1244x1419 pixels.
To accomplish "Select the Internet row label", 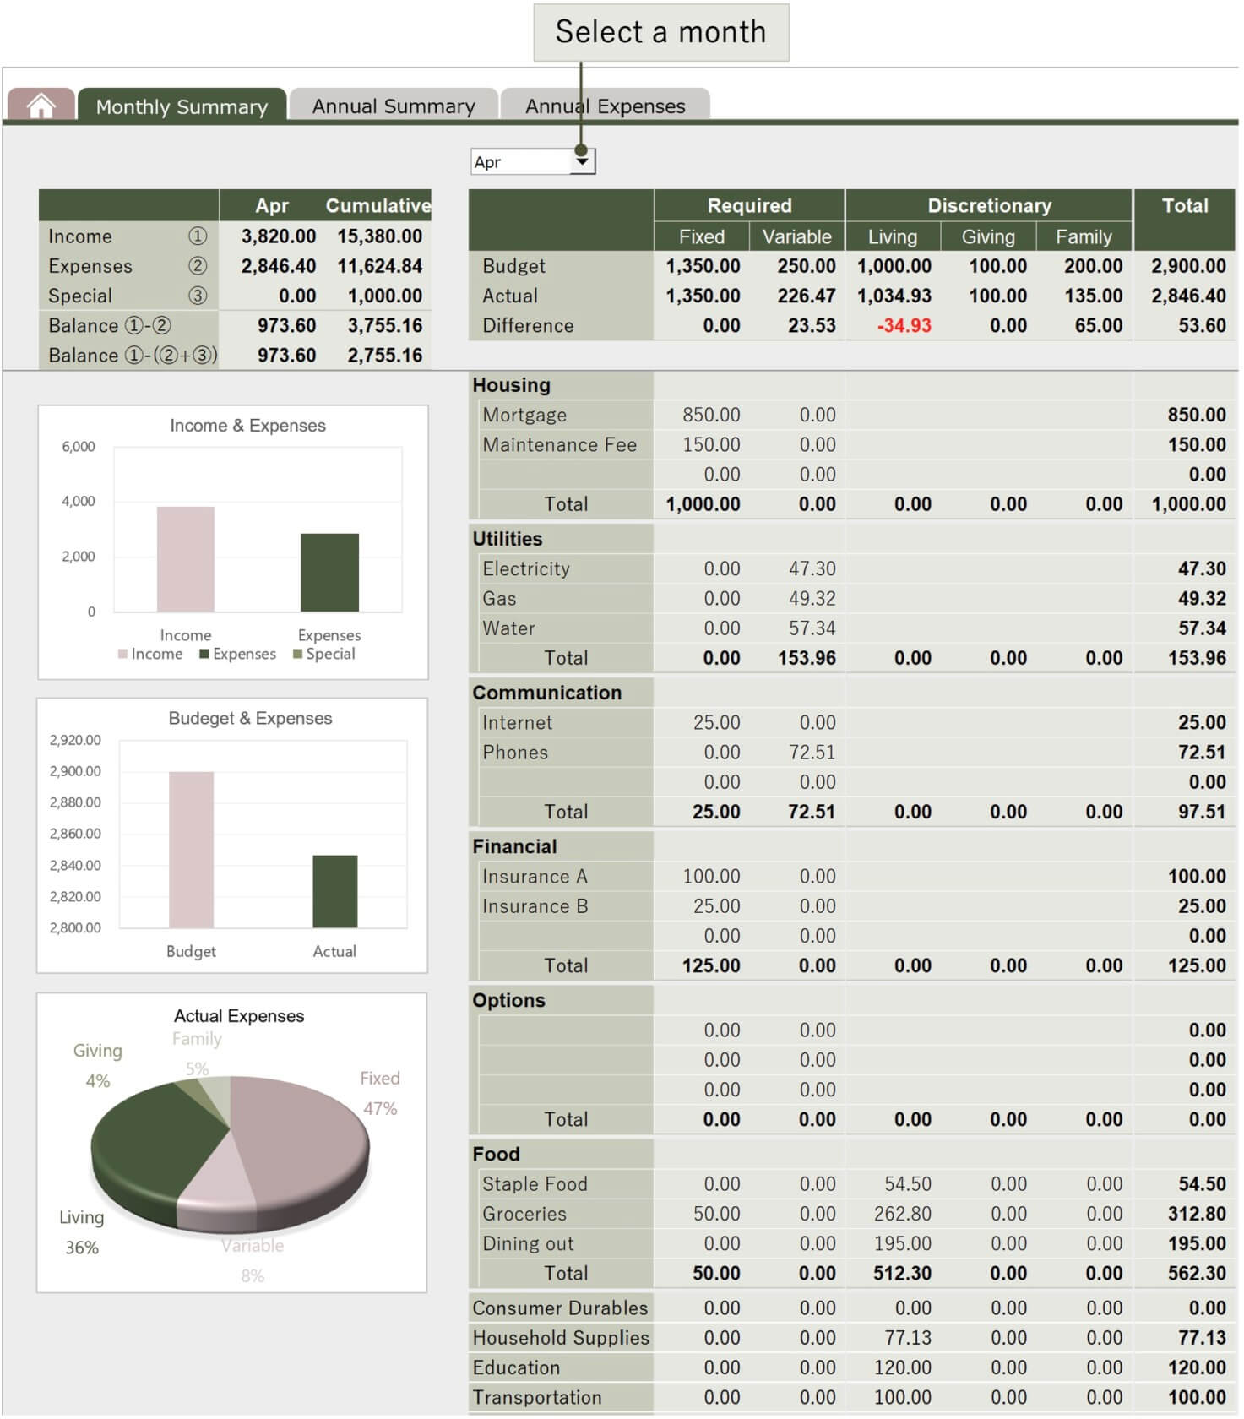I will [518, 722].
